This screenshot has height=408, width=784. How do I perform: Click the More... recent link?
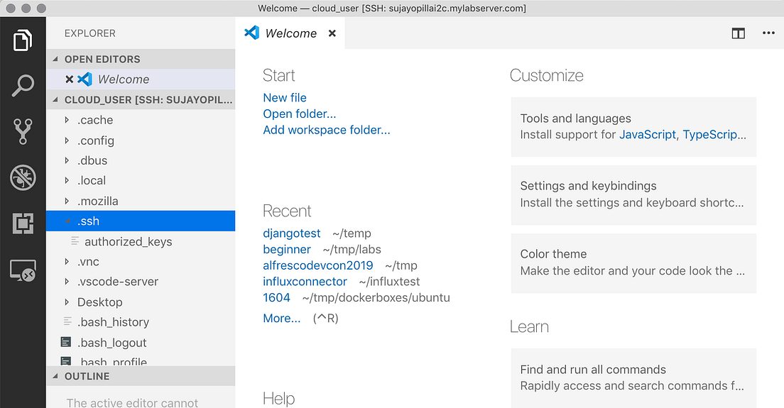(x=281, y=318)
